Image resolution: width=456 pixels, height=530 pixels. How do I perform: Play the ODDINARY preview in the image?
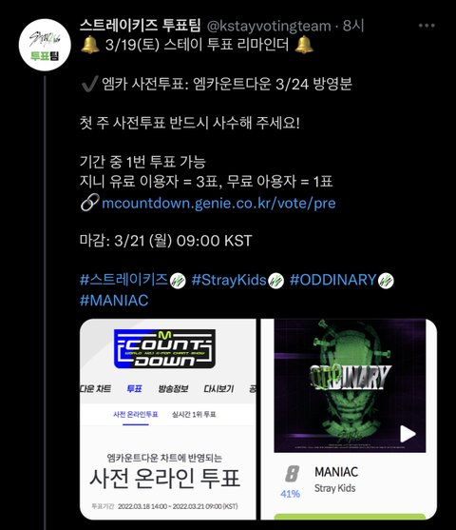tap(408, 434)
